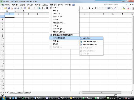134x100 pixels.
Task: Click the Decrease Decimal icon
Action: (x=116, y=8)
